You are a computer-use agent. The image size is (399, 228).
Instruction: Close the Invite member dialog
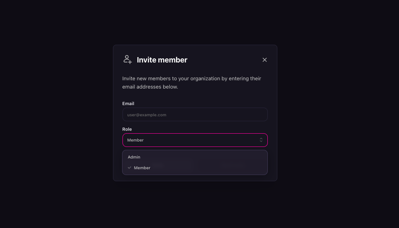click(264, 60)
